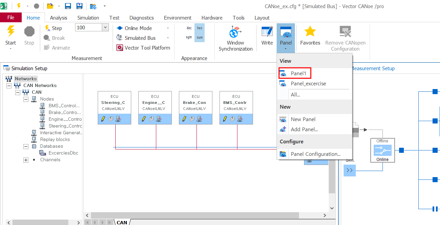Image resolution: width=440 pixels, height=225 pixels.
Task: Click pencil edit icon on BMS_Contr ECU
Action: coord(225,119)
